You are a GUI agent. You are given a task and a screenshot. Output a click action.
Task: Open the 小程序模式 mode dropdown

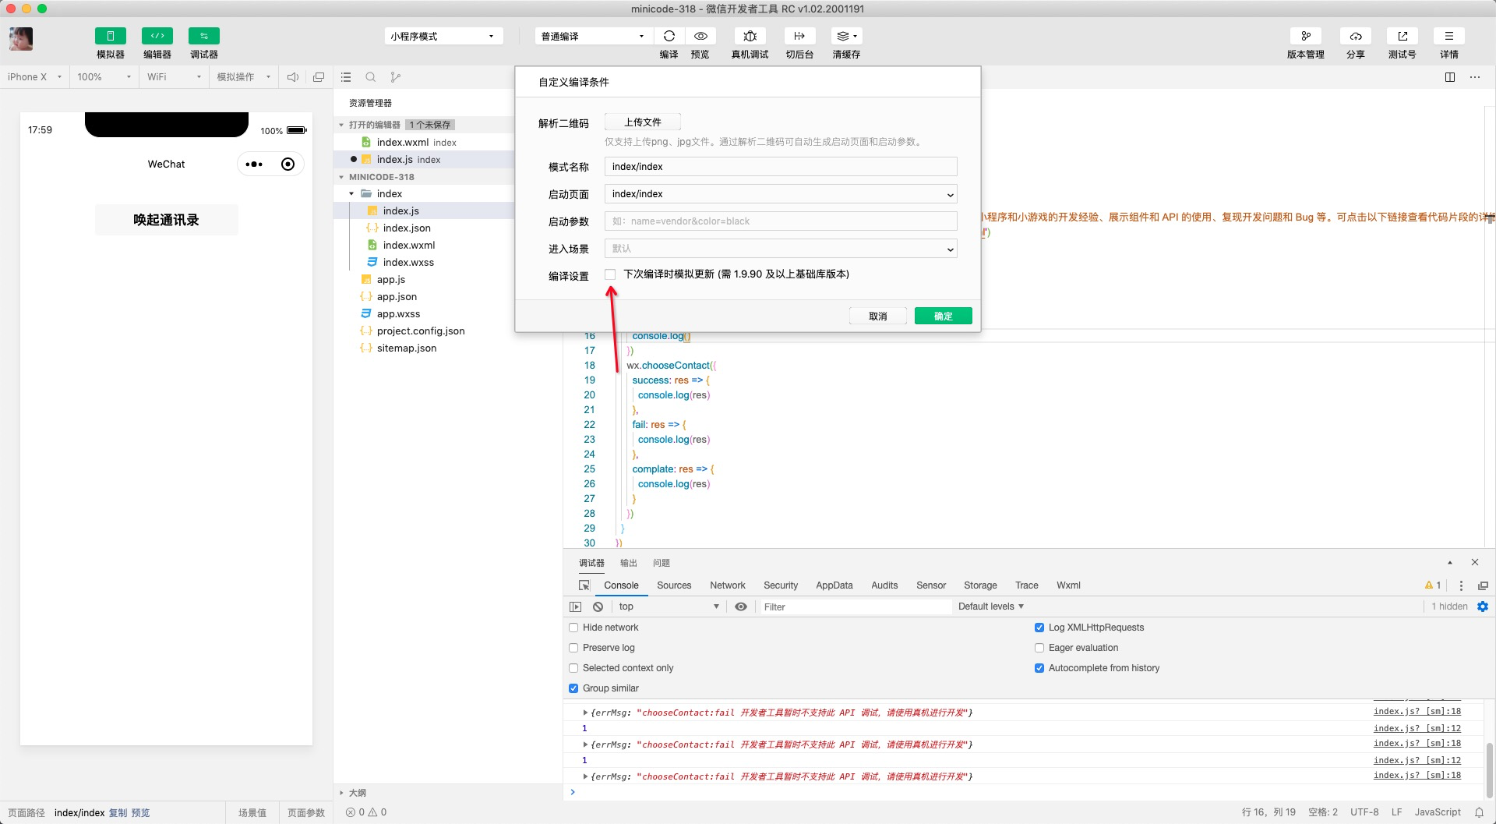pyautogui.click(x=443, y=36)
